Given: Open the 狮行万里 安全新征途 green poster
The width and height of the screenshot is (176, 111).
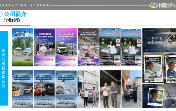Looking at the screenshot, I should (23, 47).
